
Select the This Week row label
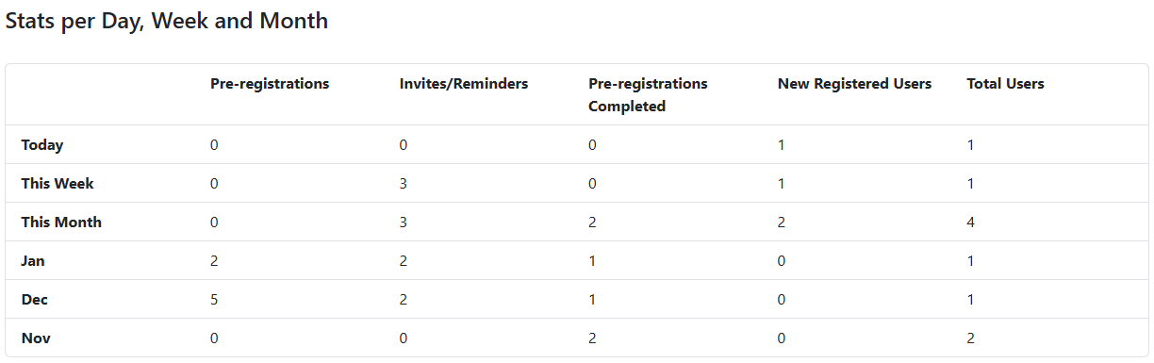[x=58, y=184]
